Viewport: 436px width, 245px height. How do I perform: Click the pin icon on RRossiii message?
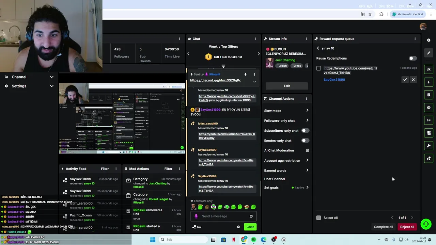[245, 74]
